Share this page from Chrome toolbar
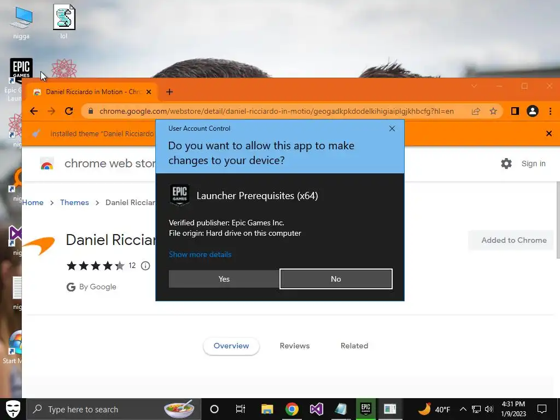 click(x=476, y=112)
